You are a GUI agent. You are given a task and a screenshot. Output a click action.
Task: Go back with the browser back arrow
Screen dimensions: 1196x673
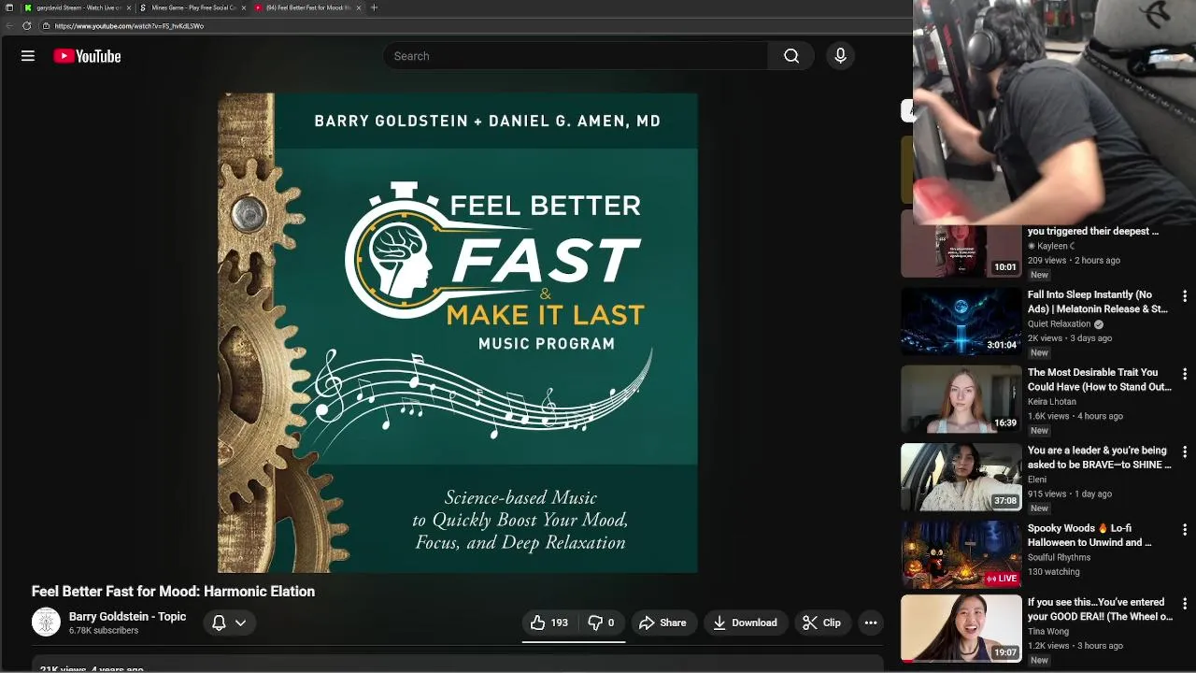click(x=9, y=26)
